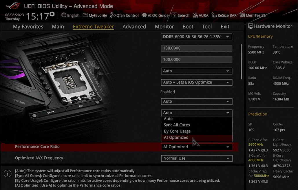
Task: Click the Search question-mark icon
Action: 174,15
